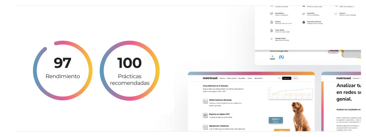Click the 100 Prácticas recomendadas score circle

130,70
